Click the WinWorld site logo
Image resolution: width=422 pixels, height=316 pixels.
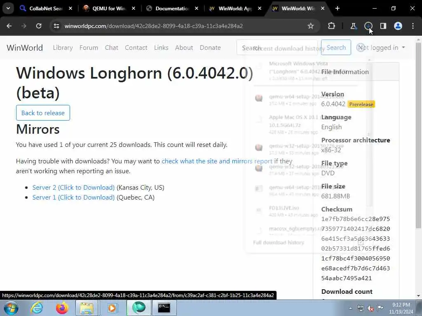25,48
